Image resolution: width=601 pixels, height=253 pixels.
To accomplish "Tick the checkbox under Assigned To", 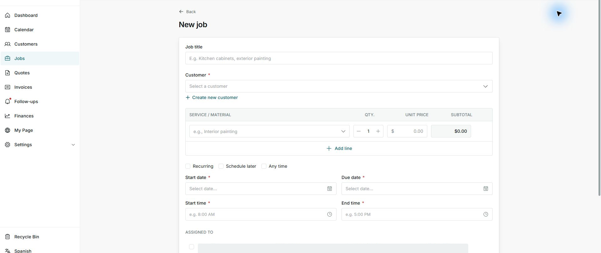I will click(192, 247).
